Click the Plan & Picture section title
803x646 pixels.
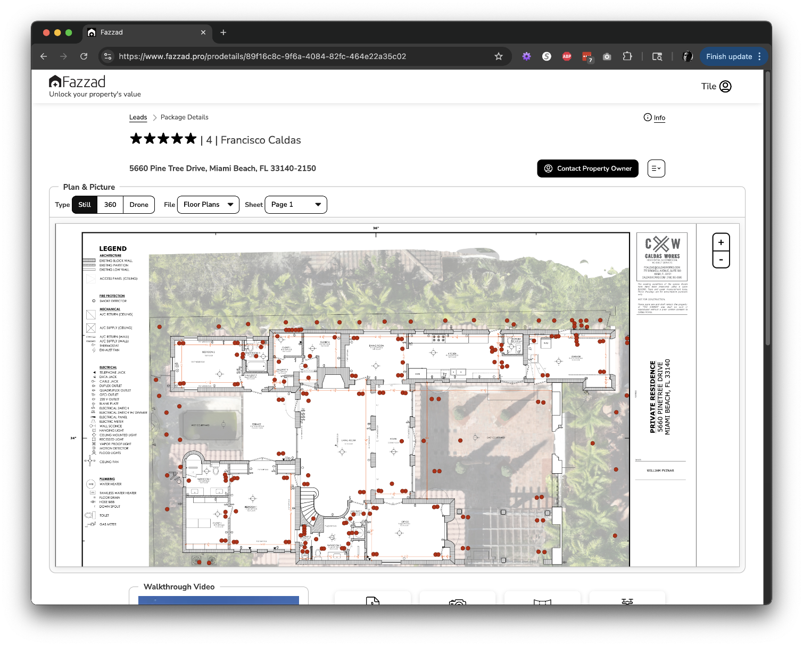pyautogui.click(x=89, y=187)
